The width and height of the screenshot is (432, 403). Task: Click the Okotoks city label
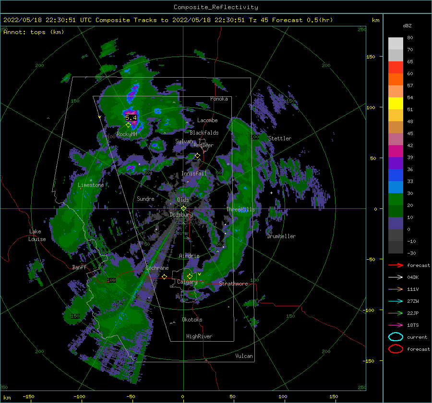point(192,320)
